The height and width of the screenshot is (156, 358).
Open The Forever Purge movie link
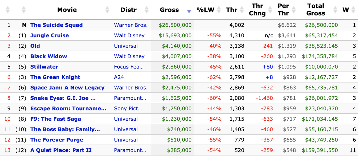pyautogui.click(x=56, y=140)
